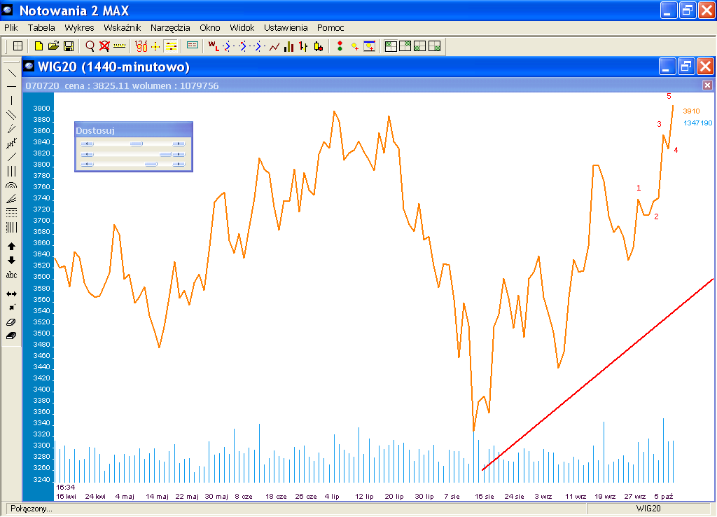Image resolution: width=717 pixels, height=517 pixels.
Task: Close the chart info bar with X
Action: [707, 85]
